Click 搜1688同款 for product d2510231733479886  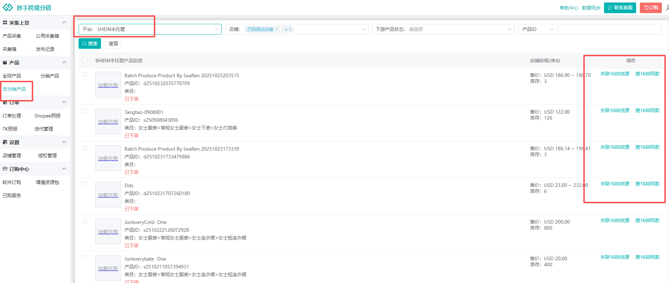click(x=648, y=147)
